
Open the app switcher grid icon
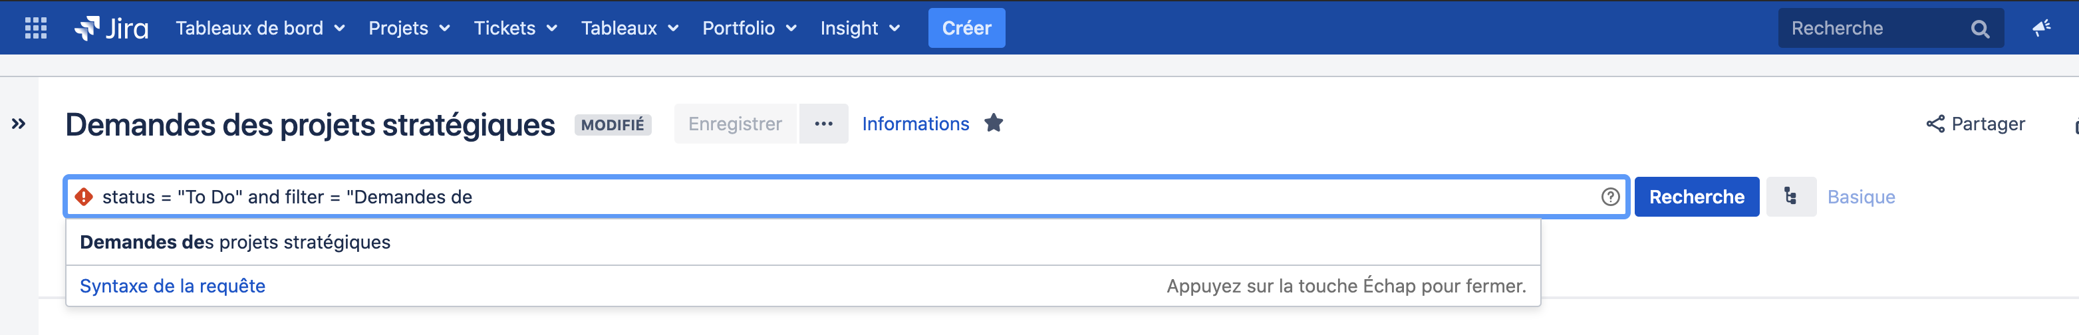coord(35,29)
